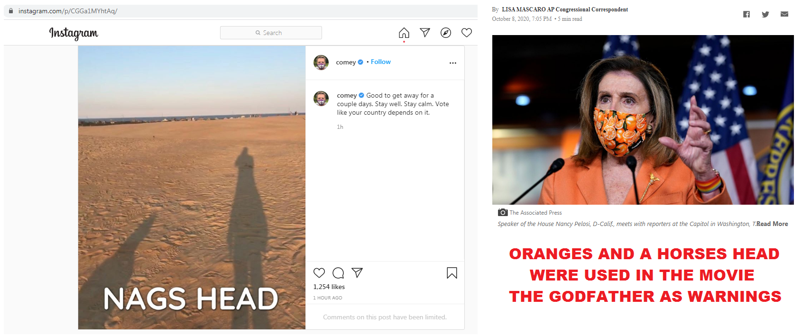Save post with bookmark icon

pyautogui.click(x=452, y=273)
